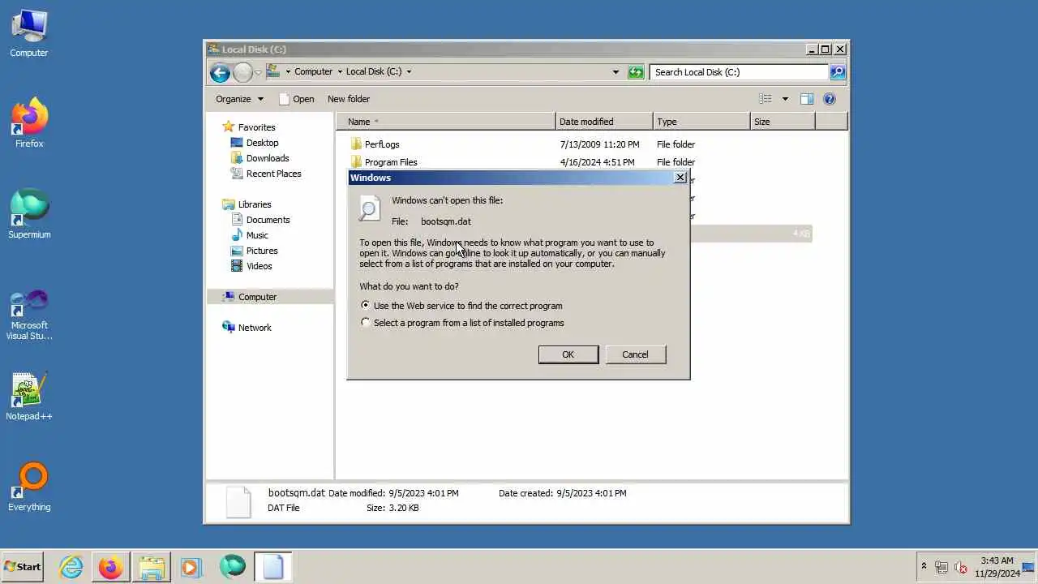Click blank document taskbar item
1038x584 pixels.
coord(272,567)
